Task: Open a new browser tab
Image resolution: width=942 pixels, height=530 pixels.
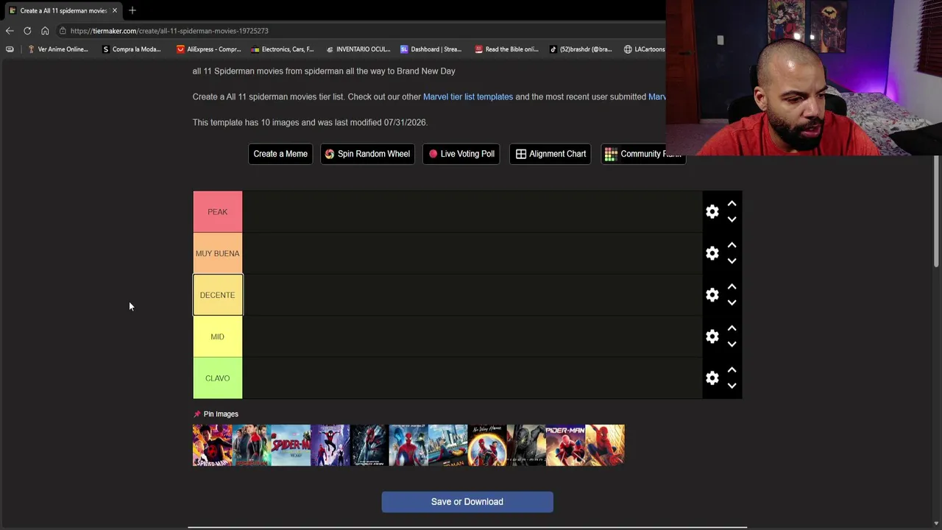Action: [x=132, y=10]
